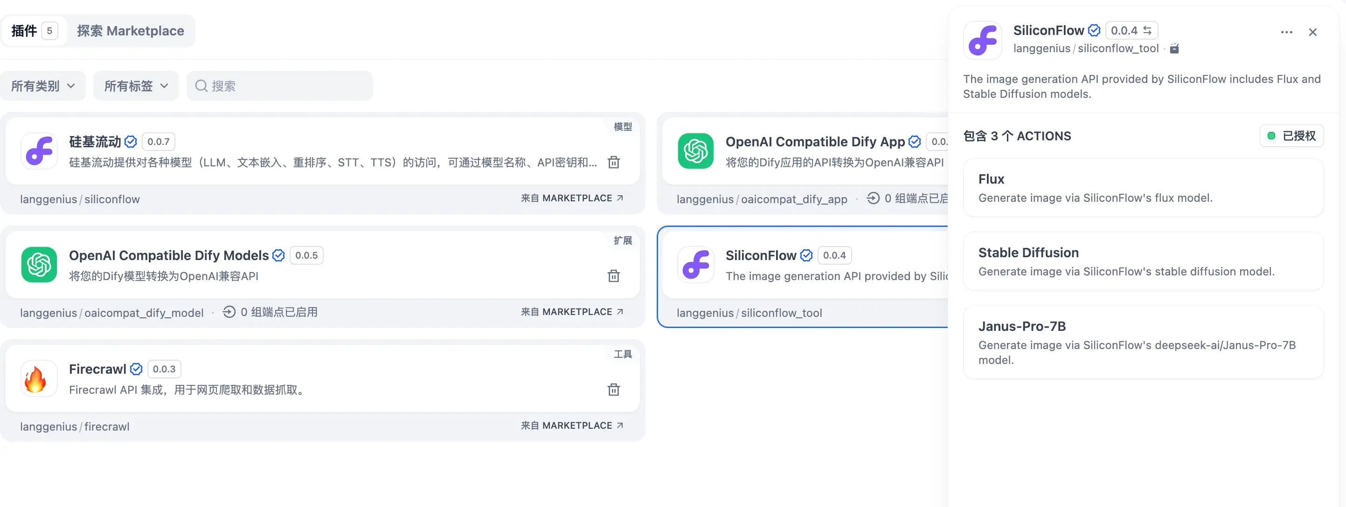1346x507 pixels.
Task: Click SiliconFlow logo in the detail panel
Action: point(983,40)
